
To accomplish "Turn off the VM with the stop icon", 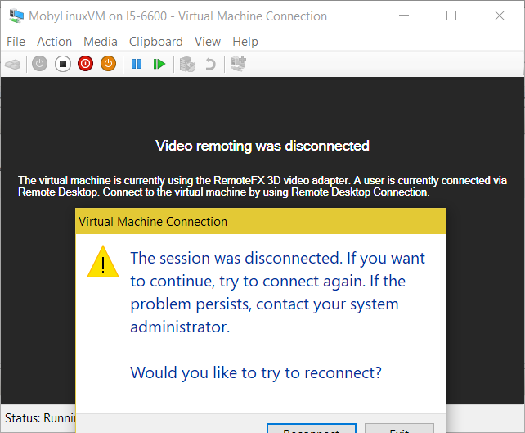I will [62, 64].
